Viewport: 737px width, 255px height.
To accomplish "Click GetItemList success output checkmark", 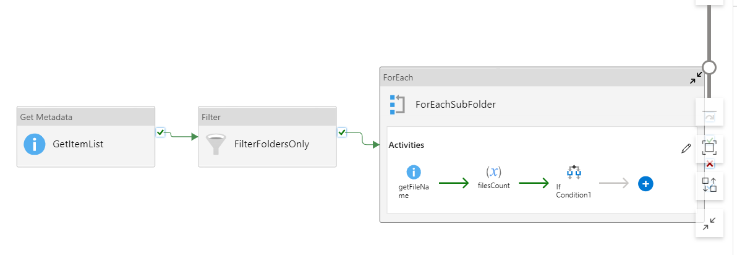I will click(160, 132).
